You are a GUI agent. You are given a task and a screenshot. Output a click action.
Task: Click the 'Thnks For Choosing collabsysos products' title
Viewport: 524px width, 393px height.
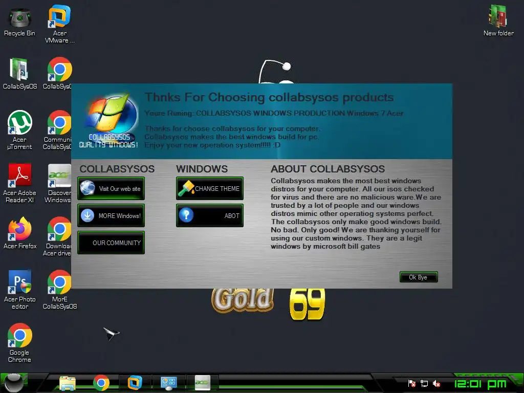(269, 97)
